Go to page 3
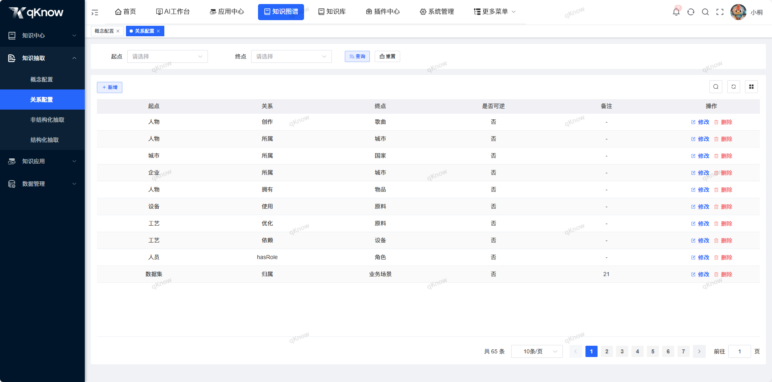The height and width of the screenshot is (382, 772). 622,351
